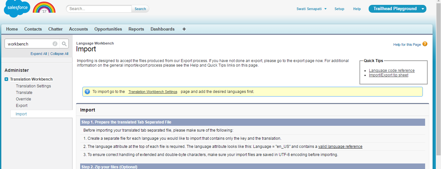The image size is (441, 169).
Task: Open the Swati Senapati user dropdown
Action: point(312,9)
